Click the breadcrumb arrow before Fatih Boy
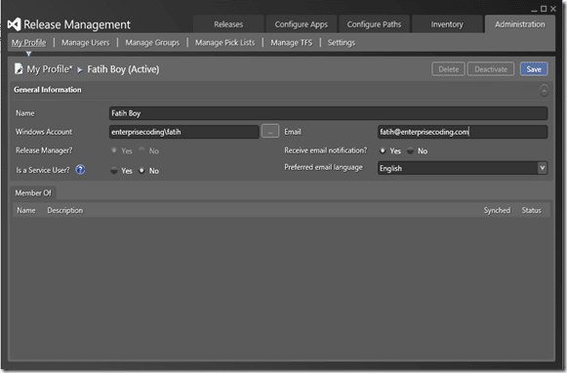This screenshot has width=567, height=373. pyautogui.click(x=80, y=69)
